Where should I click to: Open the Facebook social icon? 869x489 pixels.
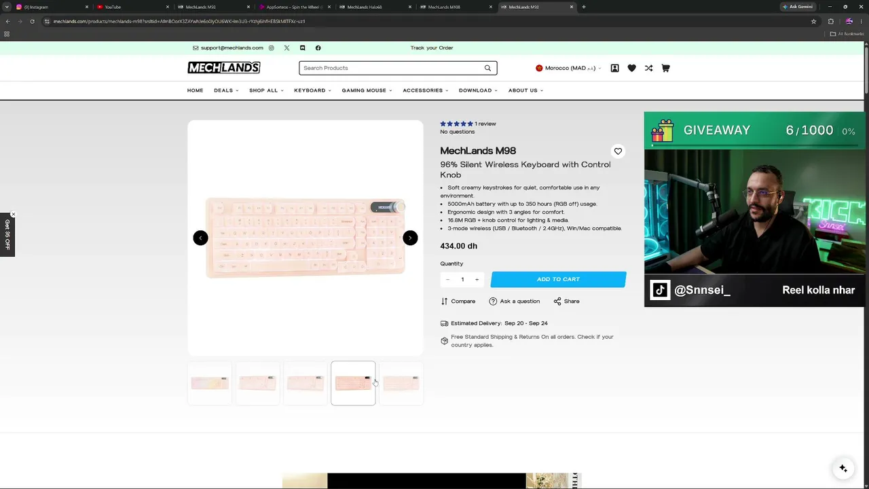(318, 48)
